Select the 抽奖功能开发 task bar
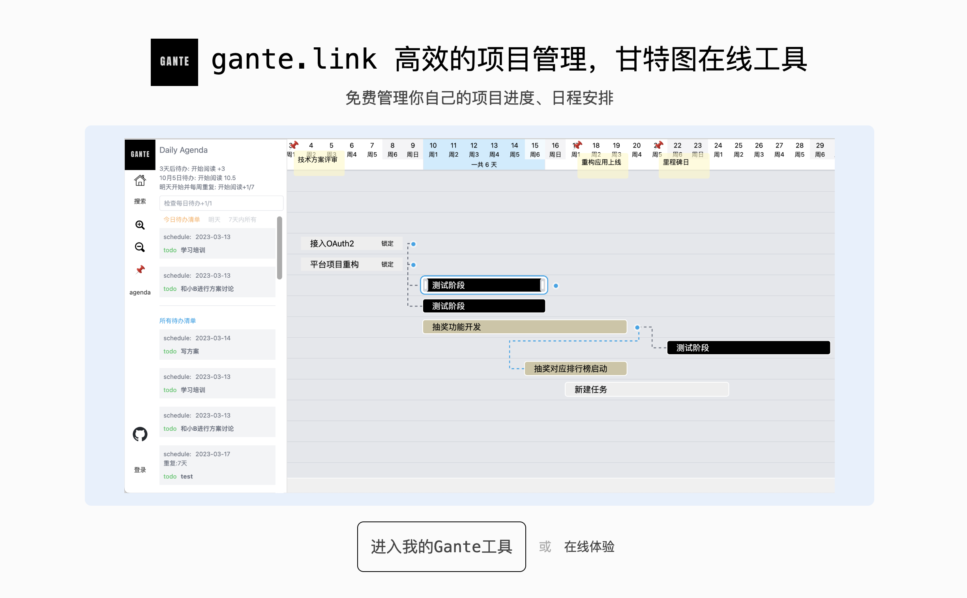 tap(525, 327)
